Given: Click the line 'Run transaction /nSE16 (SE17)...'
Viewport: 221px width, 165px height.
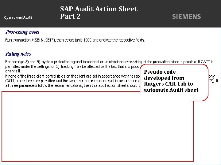Looking at the screenshot, I should (75, 40).
